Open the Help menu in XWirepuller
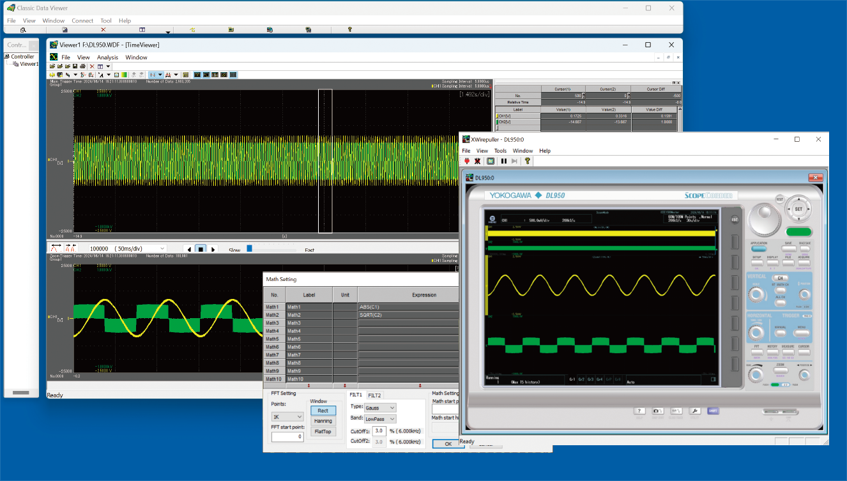The height and width of the screenshot is (481, 847). [x=545, y=151]
